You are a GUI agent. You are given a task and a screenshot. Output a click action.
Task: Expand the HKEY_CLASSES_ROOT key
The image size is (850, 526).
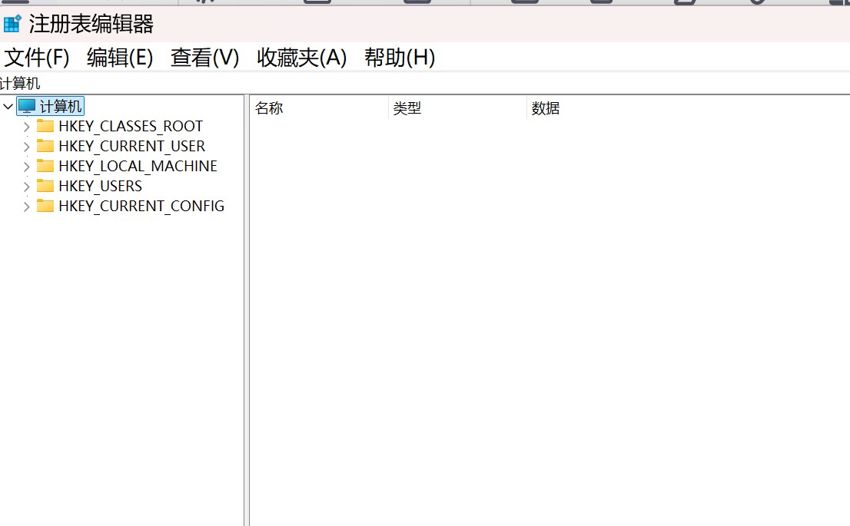click(x=27, y=127)
